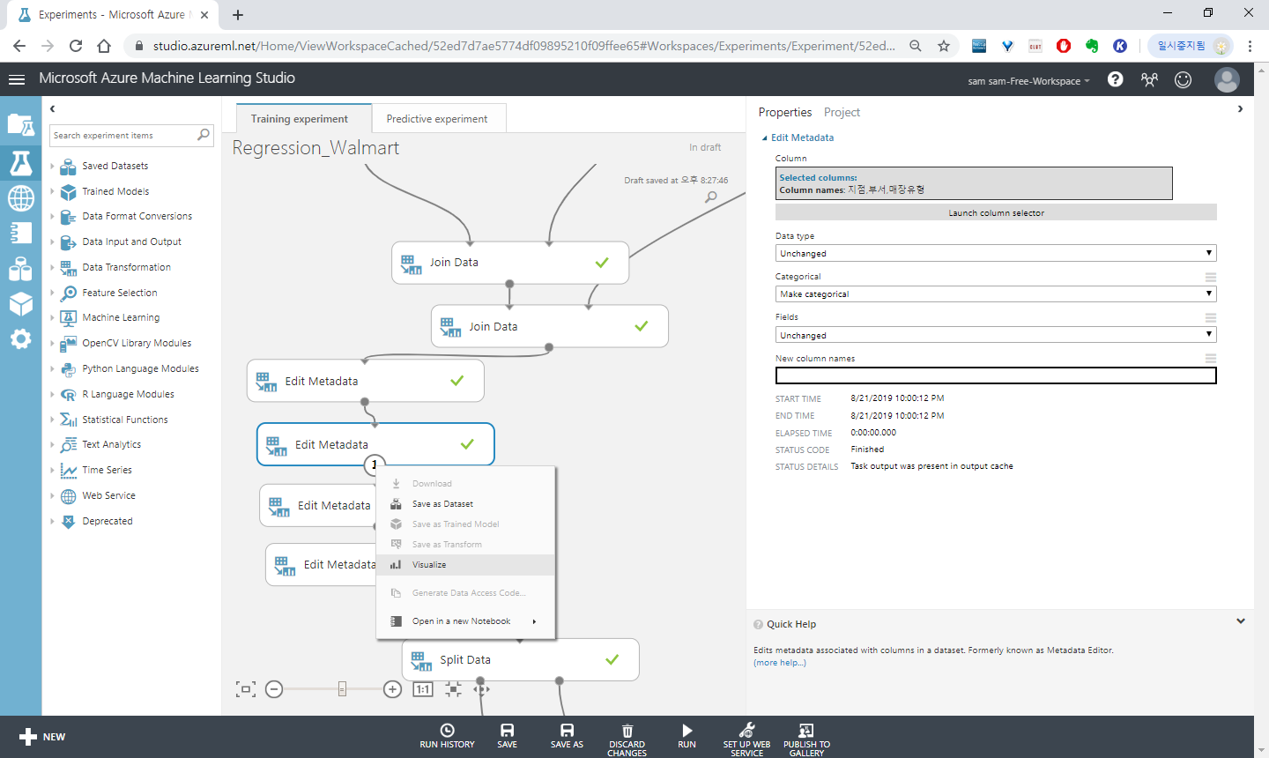The width and height of the screenshot is (1269, 758).
Task: Click the zoom in plus button
Action: [x=393, y=689]
